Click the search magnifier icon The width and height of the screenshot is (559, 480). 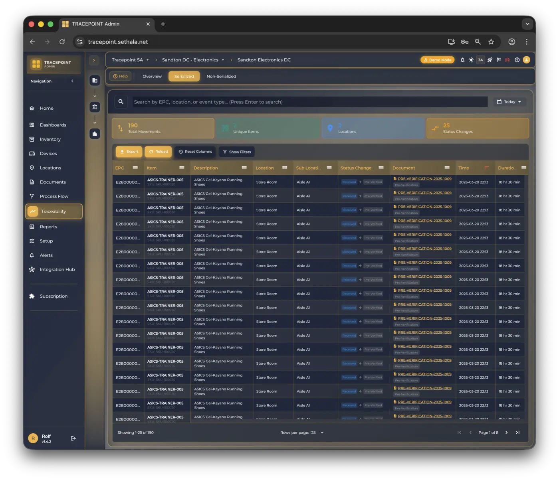pos(121,102)
